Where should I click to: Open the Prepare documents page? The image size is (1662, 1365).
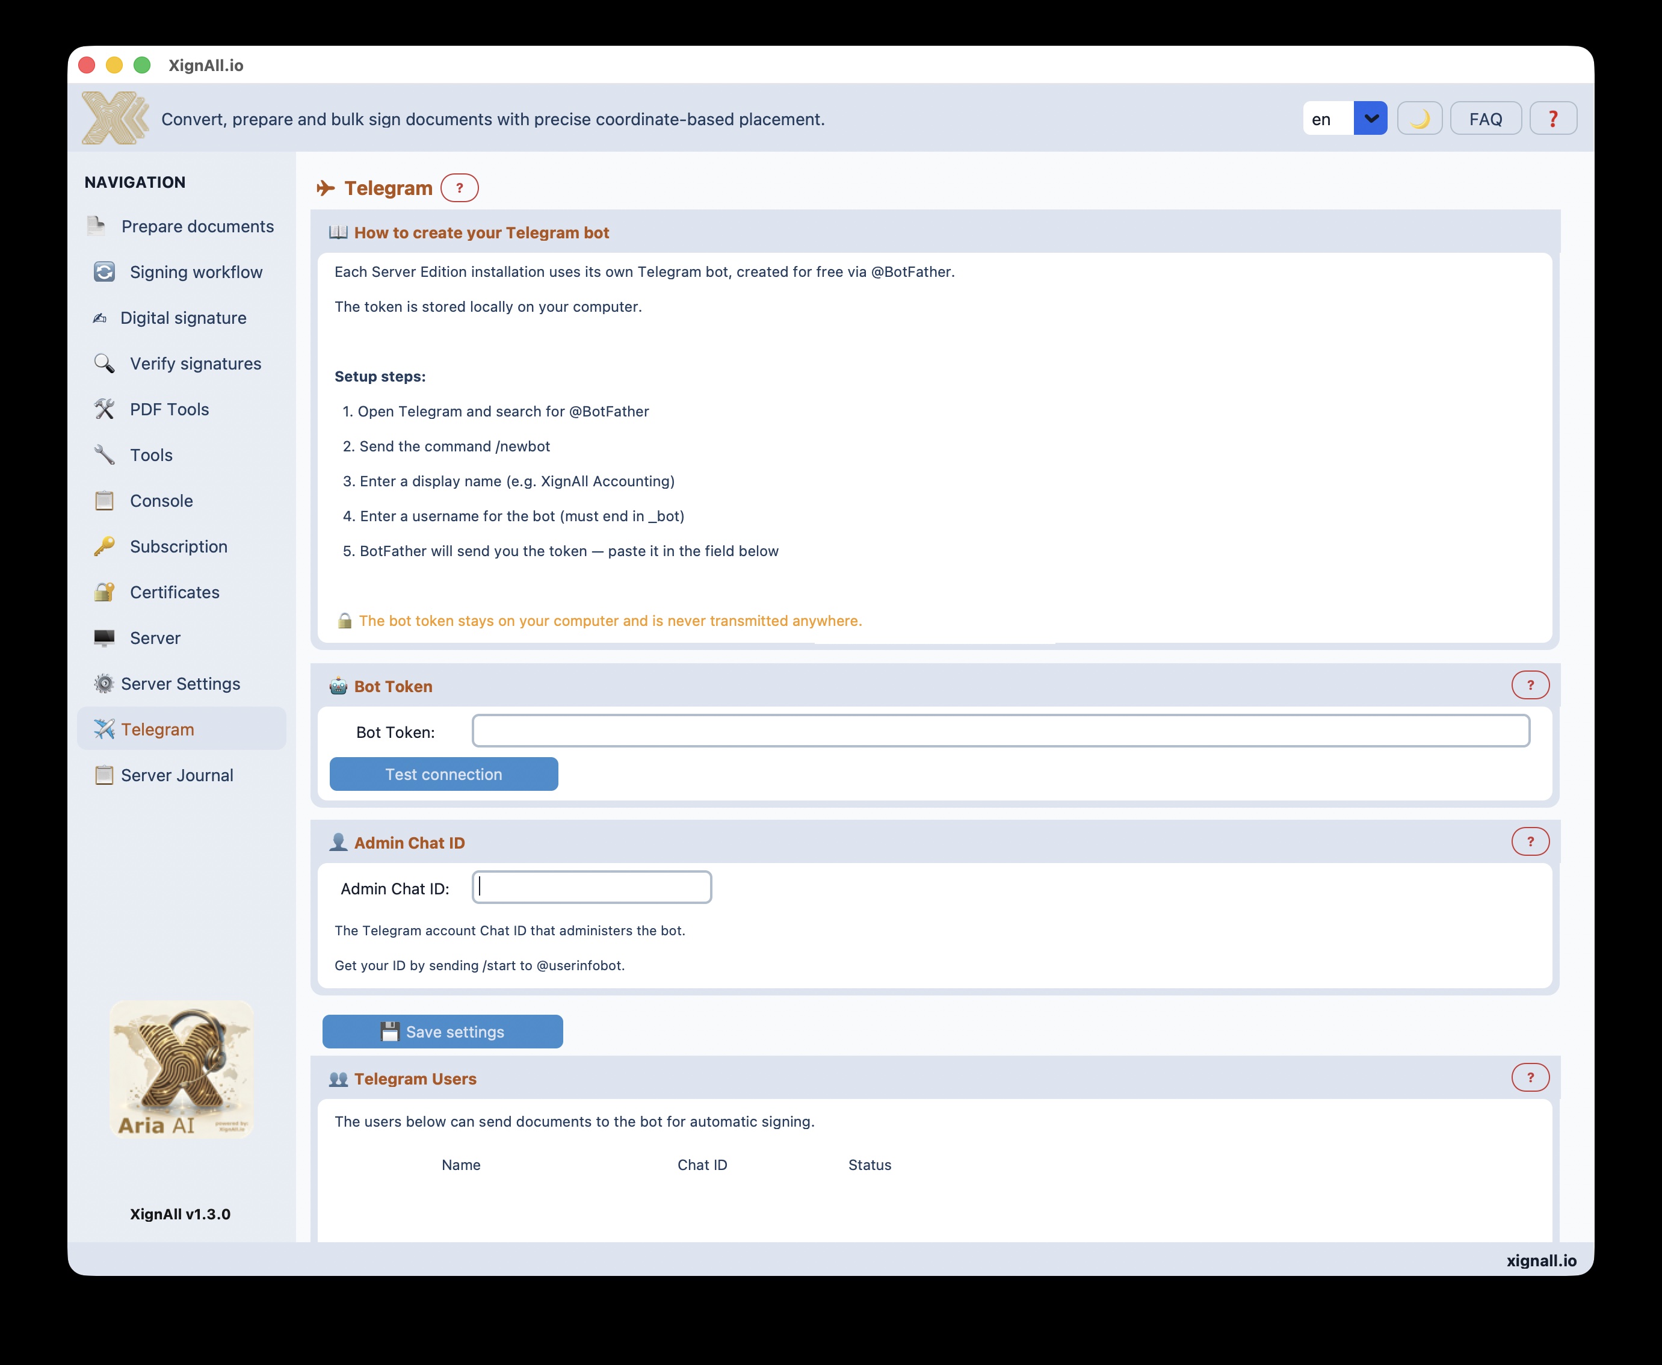tap(182, 226)
